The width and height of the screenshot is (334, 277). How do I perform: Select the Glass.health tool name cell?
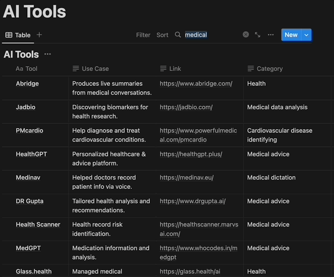point(35,271)
